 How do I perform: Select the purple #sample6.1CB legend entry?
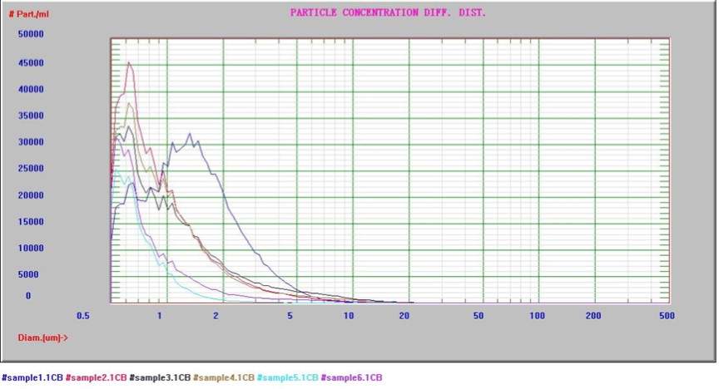[351, 377]
